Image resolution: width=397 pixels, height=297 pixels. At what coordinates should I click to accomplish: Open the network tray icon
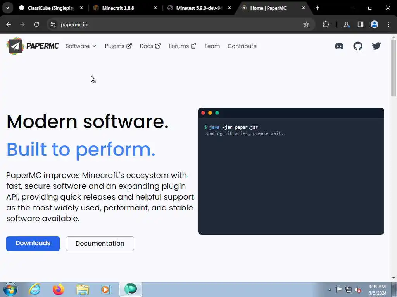[349, 290]
